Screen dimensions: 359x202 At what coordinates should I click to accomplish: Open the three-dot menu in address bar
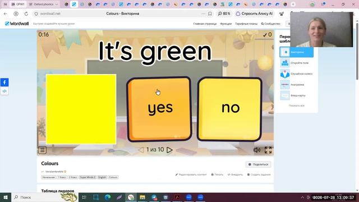[x=203, y=13]
